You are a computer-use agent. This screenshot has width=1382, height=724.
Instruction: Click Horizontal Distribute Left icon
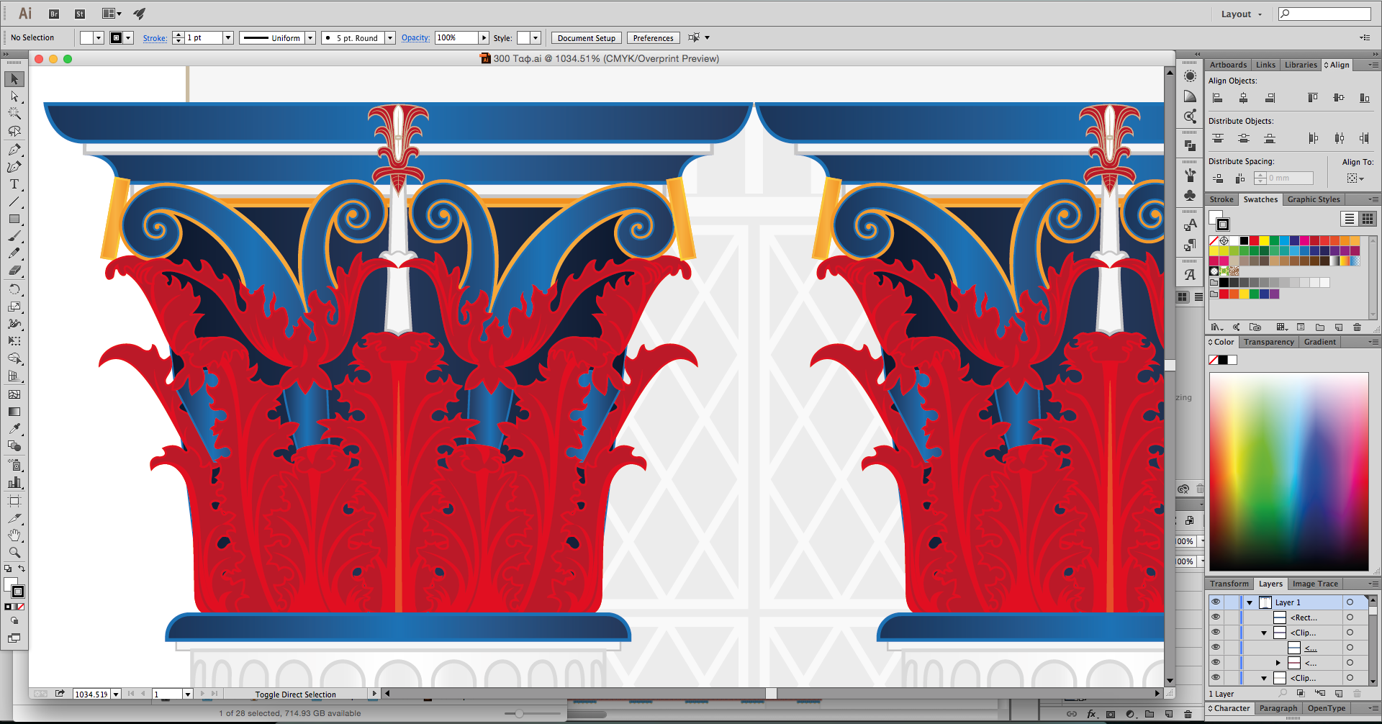coord(1313,138)
